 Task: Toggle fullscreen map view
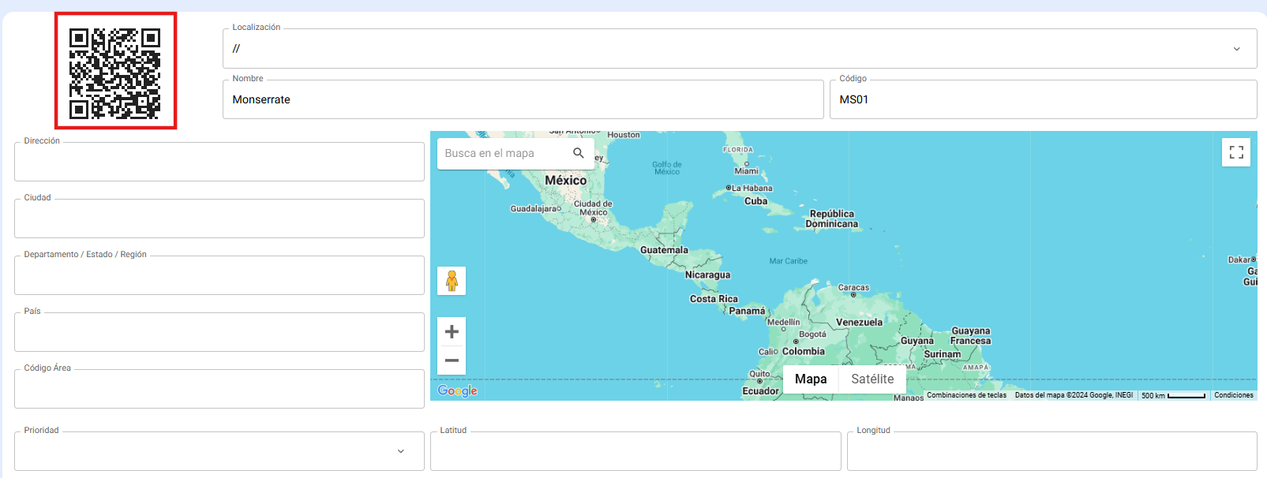coord(1236,152)
